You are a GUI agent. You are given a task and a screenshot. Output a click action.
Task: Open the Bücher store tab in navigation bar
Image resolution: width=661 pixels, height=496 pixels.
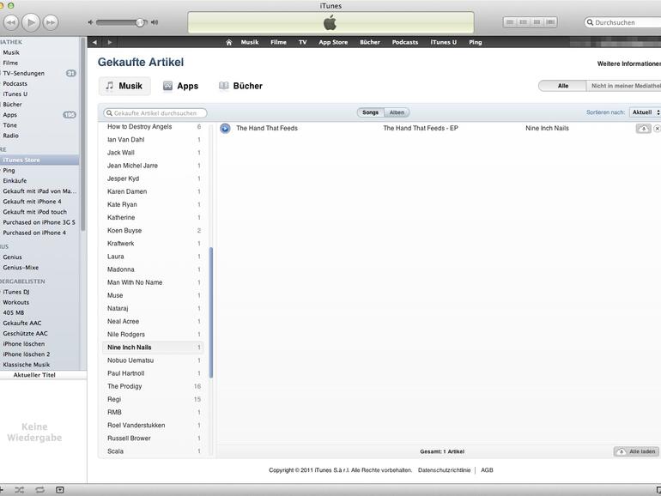tap(370, 42)
